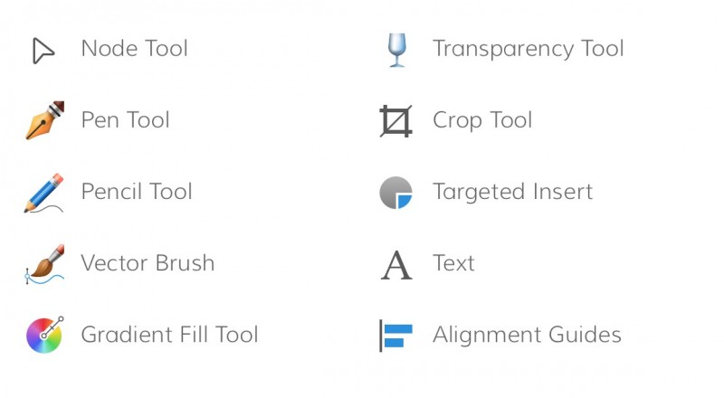Pick the Pen Tool nib icon

[44, 120]
